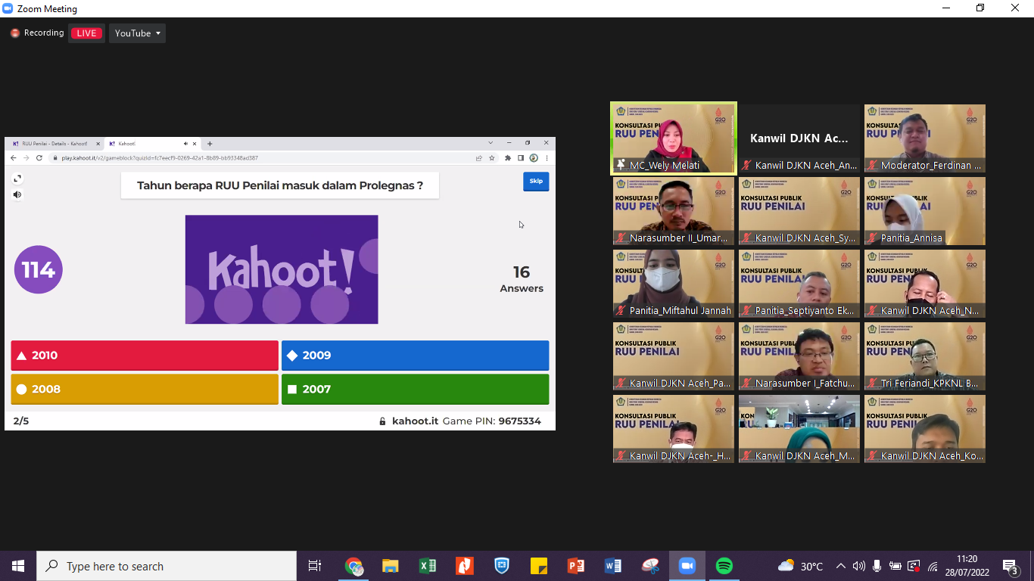Choose the green 2007 answer

point(415,389)
